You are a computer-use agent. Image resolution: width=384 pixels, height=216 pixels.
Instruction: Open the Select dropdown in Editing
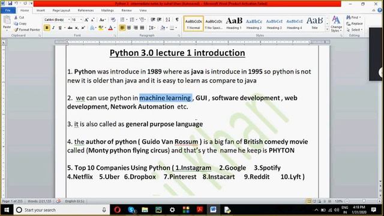355,29
